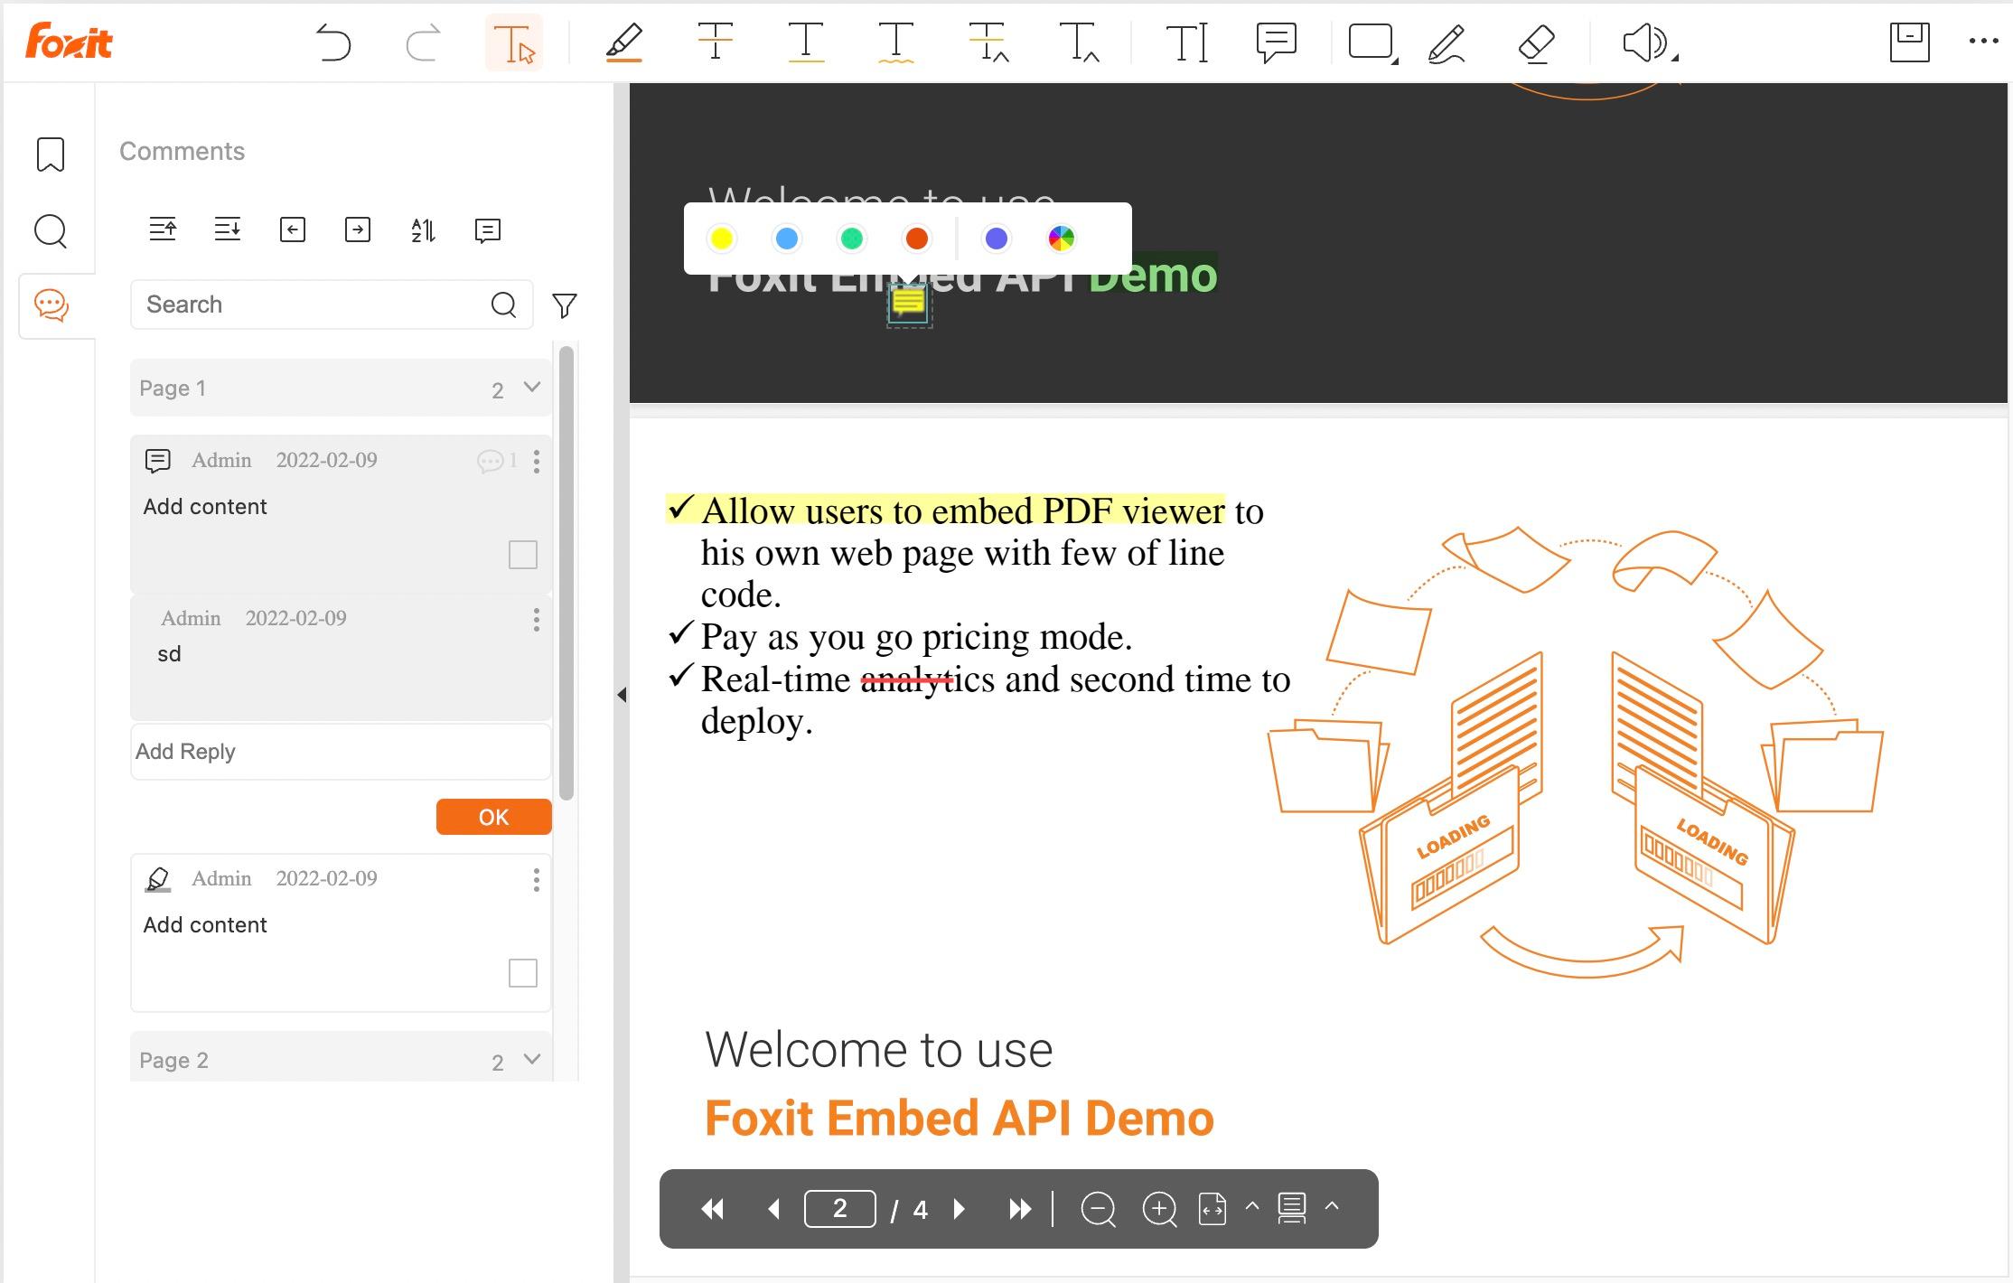Open the comments filter funnel
2013x1283 pixels.
pyautogui.click(x=565, y=305)
